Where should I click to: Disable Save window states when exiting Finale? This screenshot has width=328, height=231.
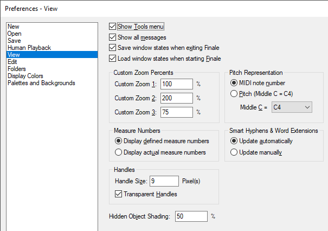[x=113, y=48]
